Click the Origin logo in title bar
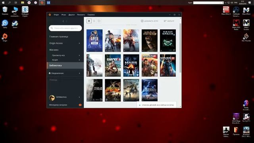 (50, 15)
